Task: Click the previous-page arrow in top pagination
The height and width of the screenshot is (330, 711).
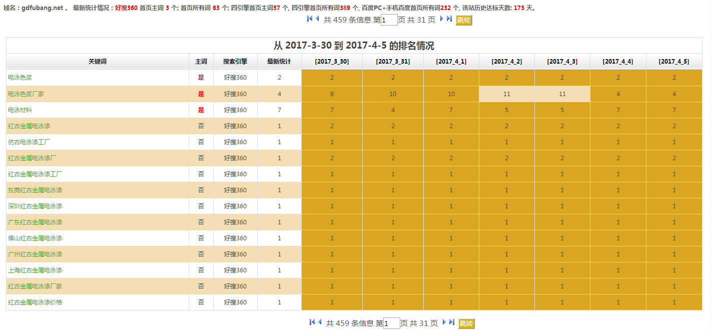Action: (x=317, y=19)
